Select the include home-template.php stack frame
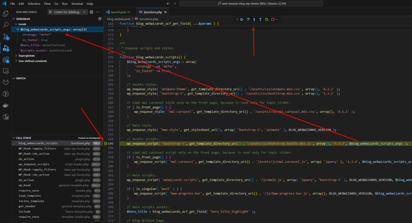 pos(57,212)
